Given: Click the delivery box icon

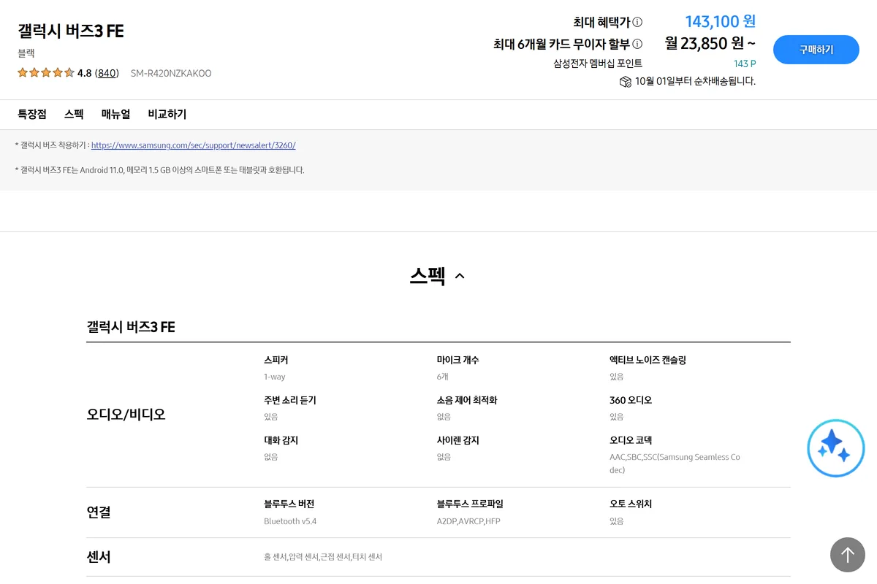Looking at the screenshot, I should click(625, 81).
